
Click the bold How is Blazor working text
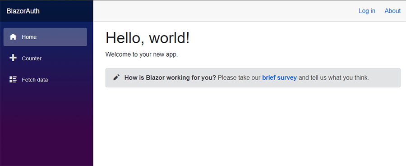170,78
